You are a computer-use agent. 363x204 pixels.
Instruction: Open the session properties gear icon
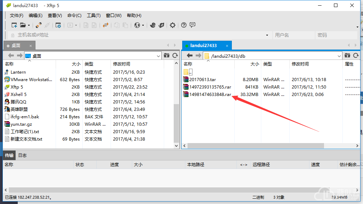coord(58,25)
